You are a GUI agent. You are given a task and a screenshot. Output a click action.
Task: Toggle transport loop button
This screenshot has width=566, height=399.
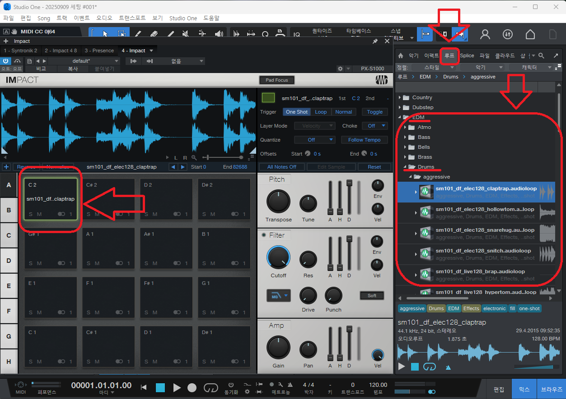[211, 387]
